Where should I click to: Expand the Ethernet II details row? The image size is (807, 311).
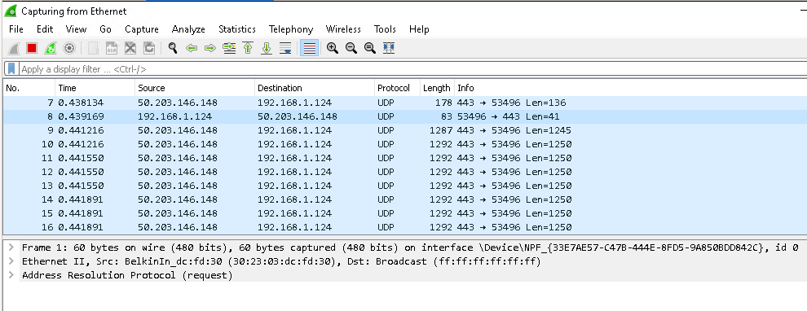tap(11, 261)
